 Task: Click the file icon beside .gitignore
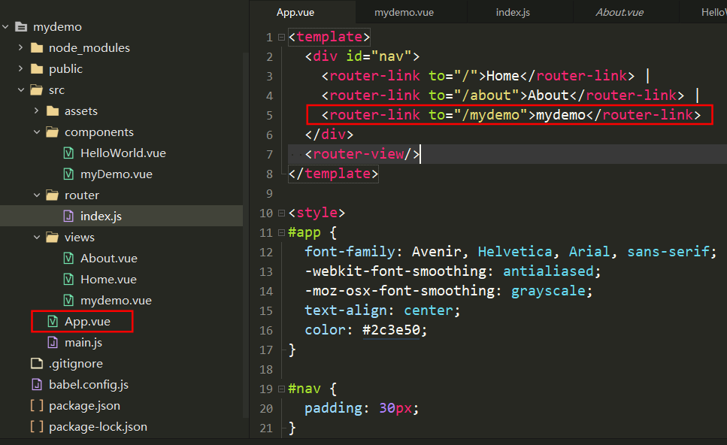36,364
